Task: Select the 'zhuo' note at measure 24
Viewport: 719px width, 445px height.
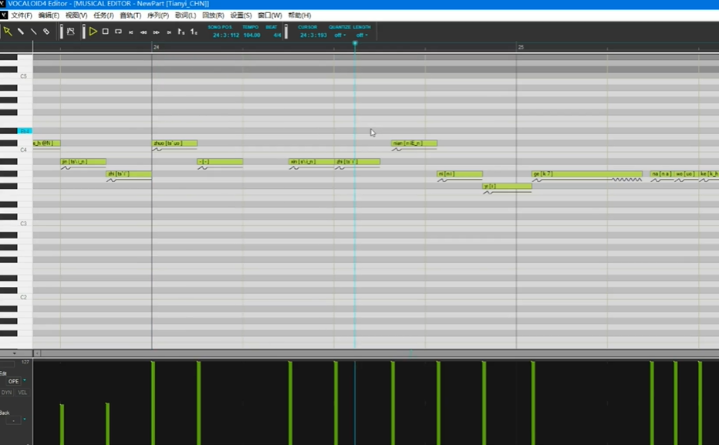Action: point(174,143)
